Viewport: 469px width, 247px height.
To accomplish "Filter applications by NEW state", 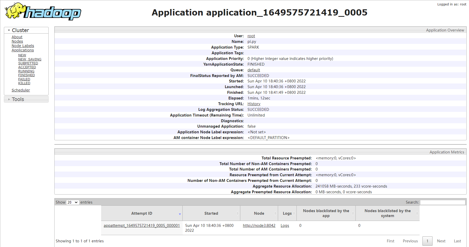I will (22, 55).
